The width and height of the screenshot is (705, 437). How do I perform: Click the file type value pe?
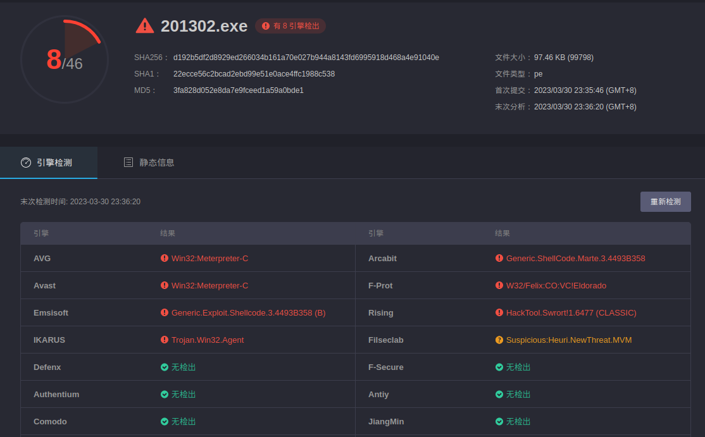[x=538, y=74]
